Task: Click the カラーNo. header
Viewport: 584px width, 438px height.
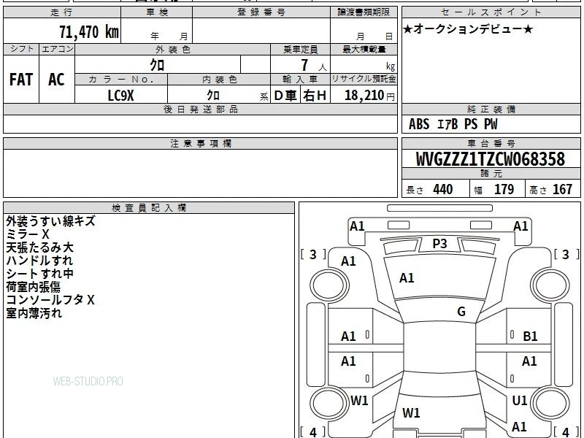Action: [121, 80]
